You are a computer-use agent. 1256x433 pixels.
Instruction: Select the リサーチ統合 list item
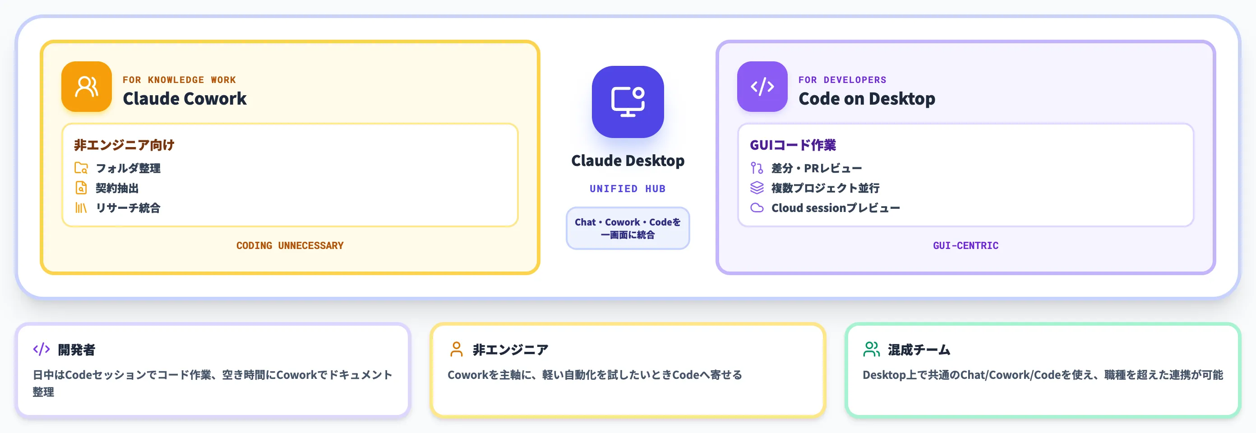point(117,208)
